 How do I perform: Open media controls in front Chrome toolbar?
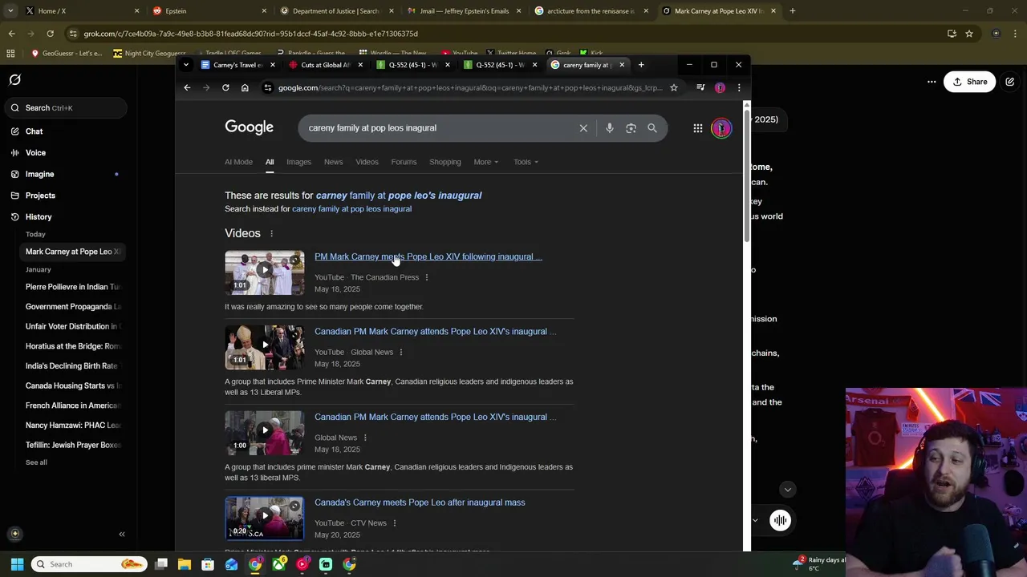(700, 87)
